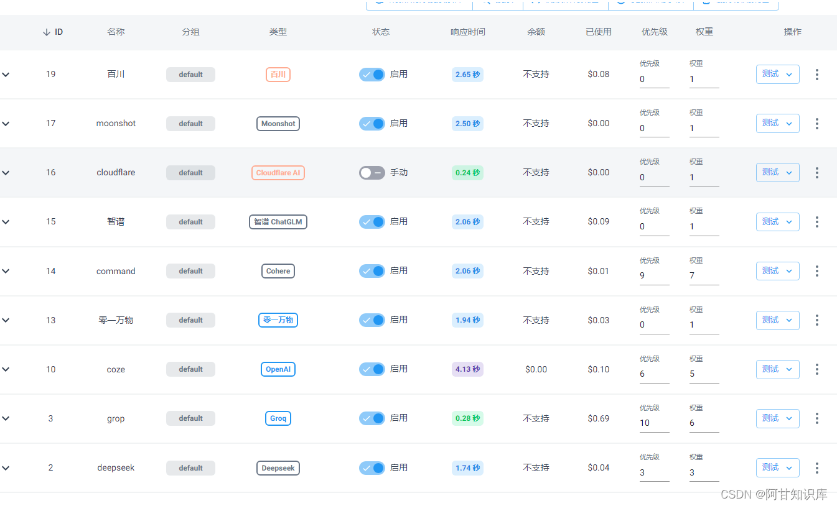Expand the moonshot row details chevron
The width and height of the screenshot is (837, 506).
[x=6, y=124]
